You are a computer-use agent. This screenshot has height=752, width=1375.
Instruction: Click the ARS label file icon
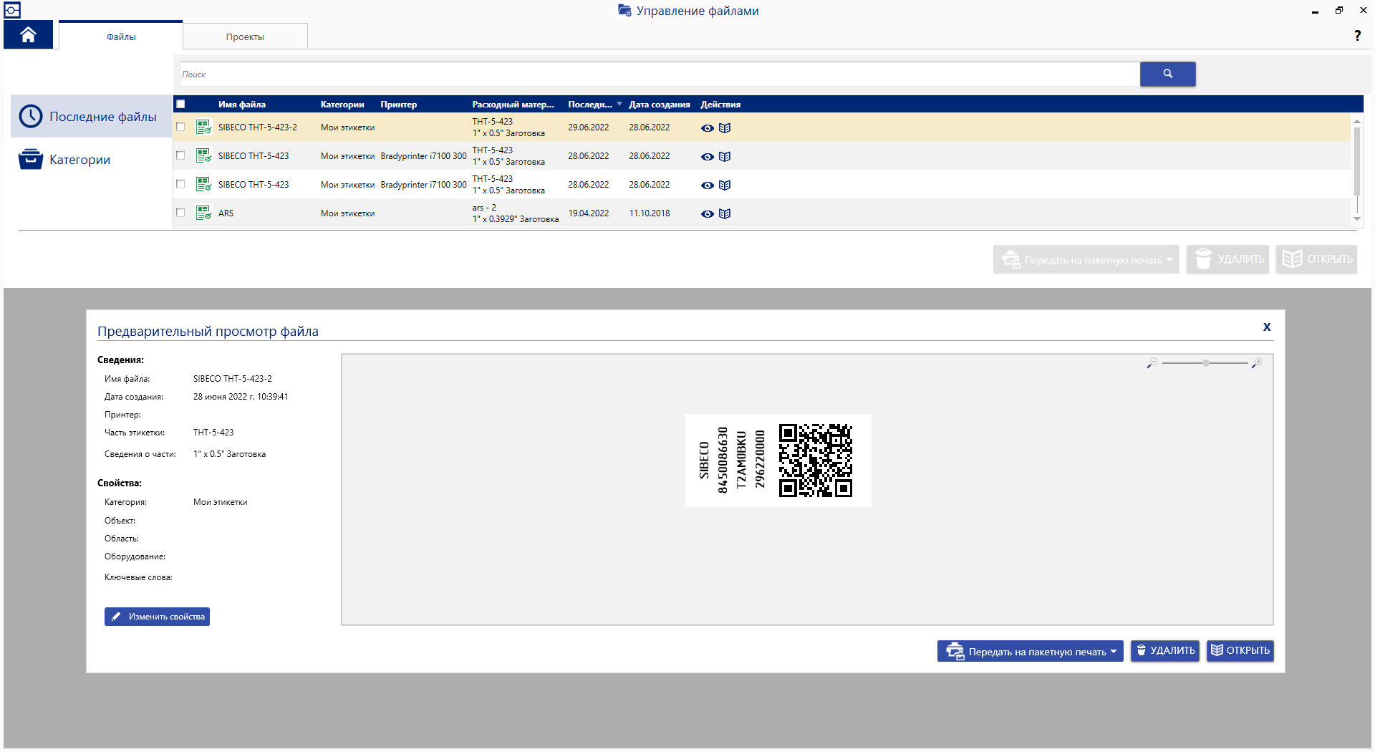(x=203, y=213)
